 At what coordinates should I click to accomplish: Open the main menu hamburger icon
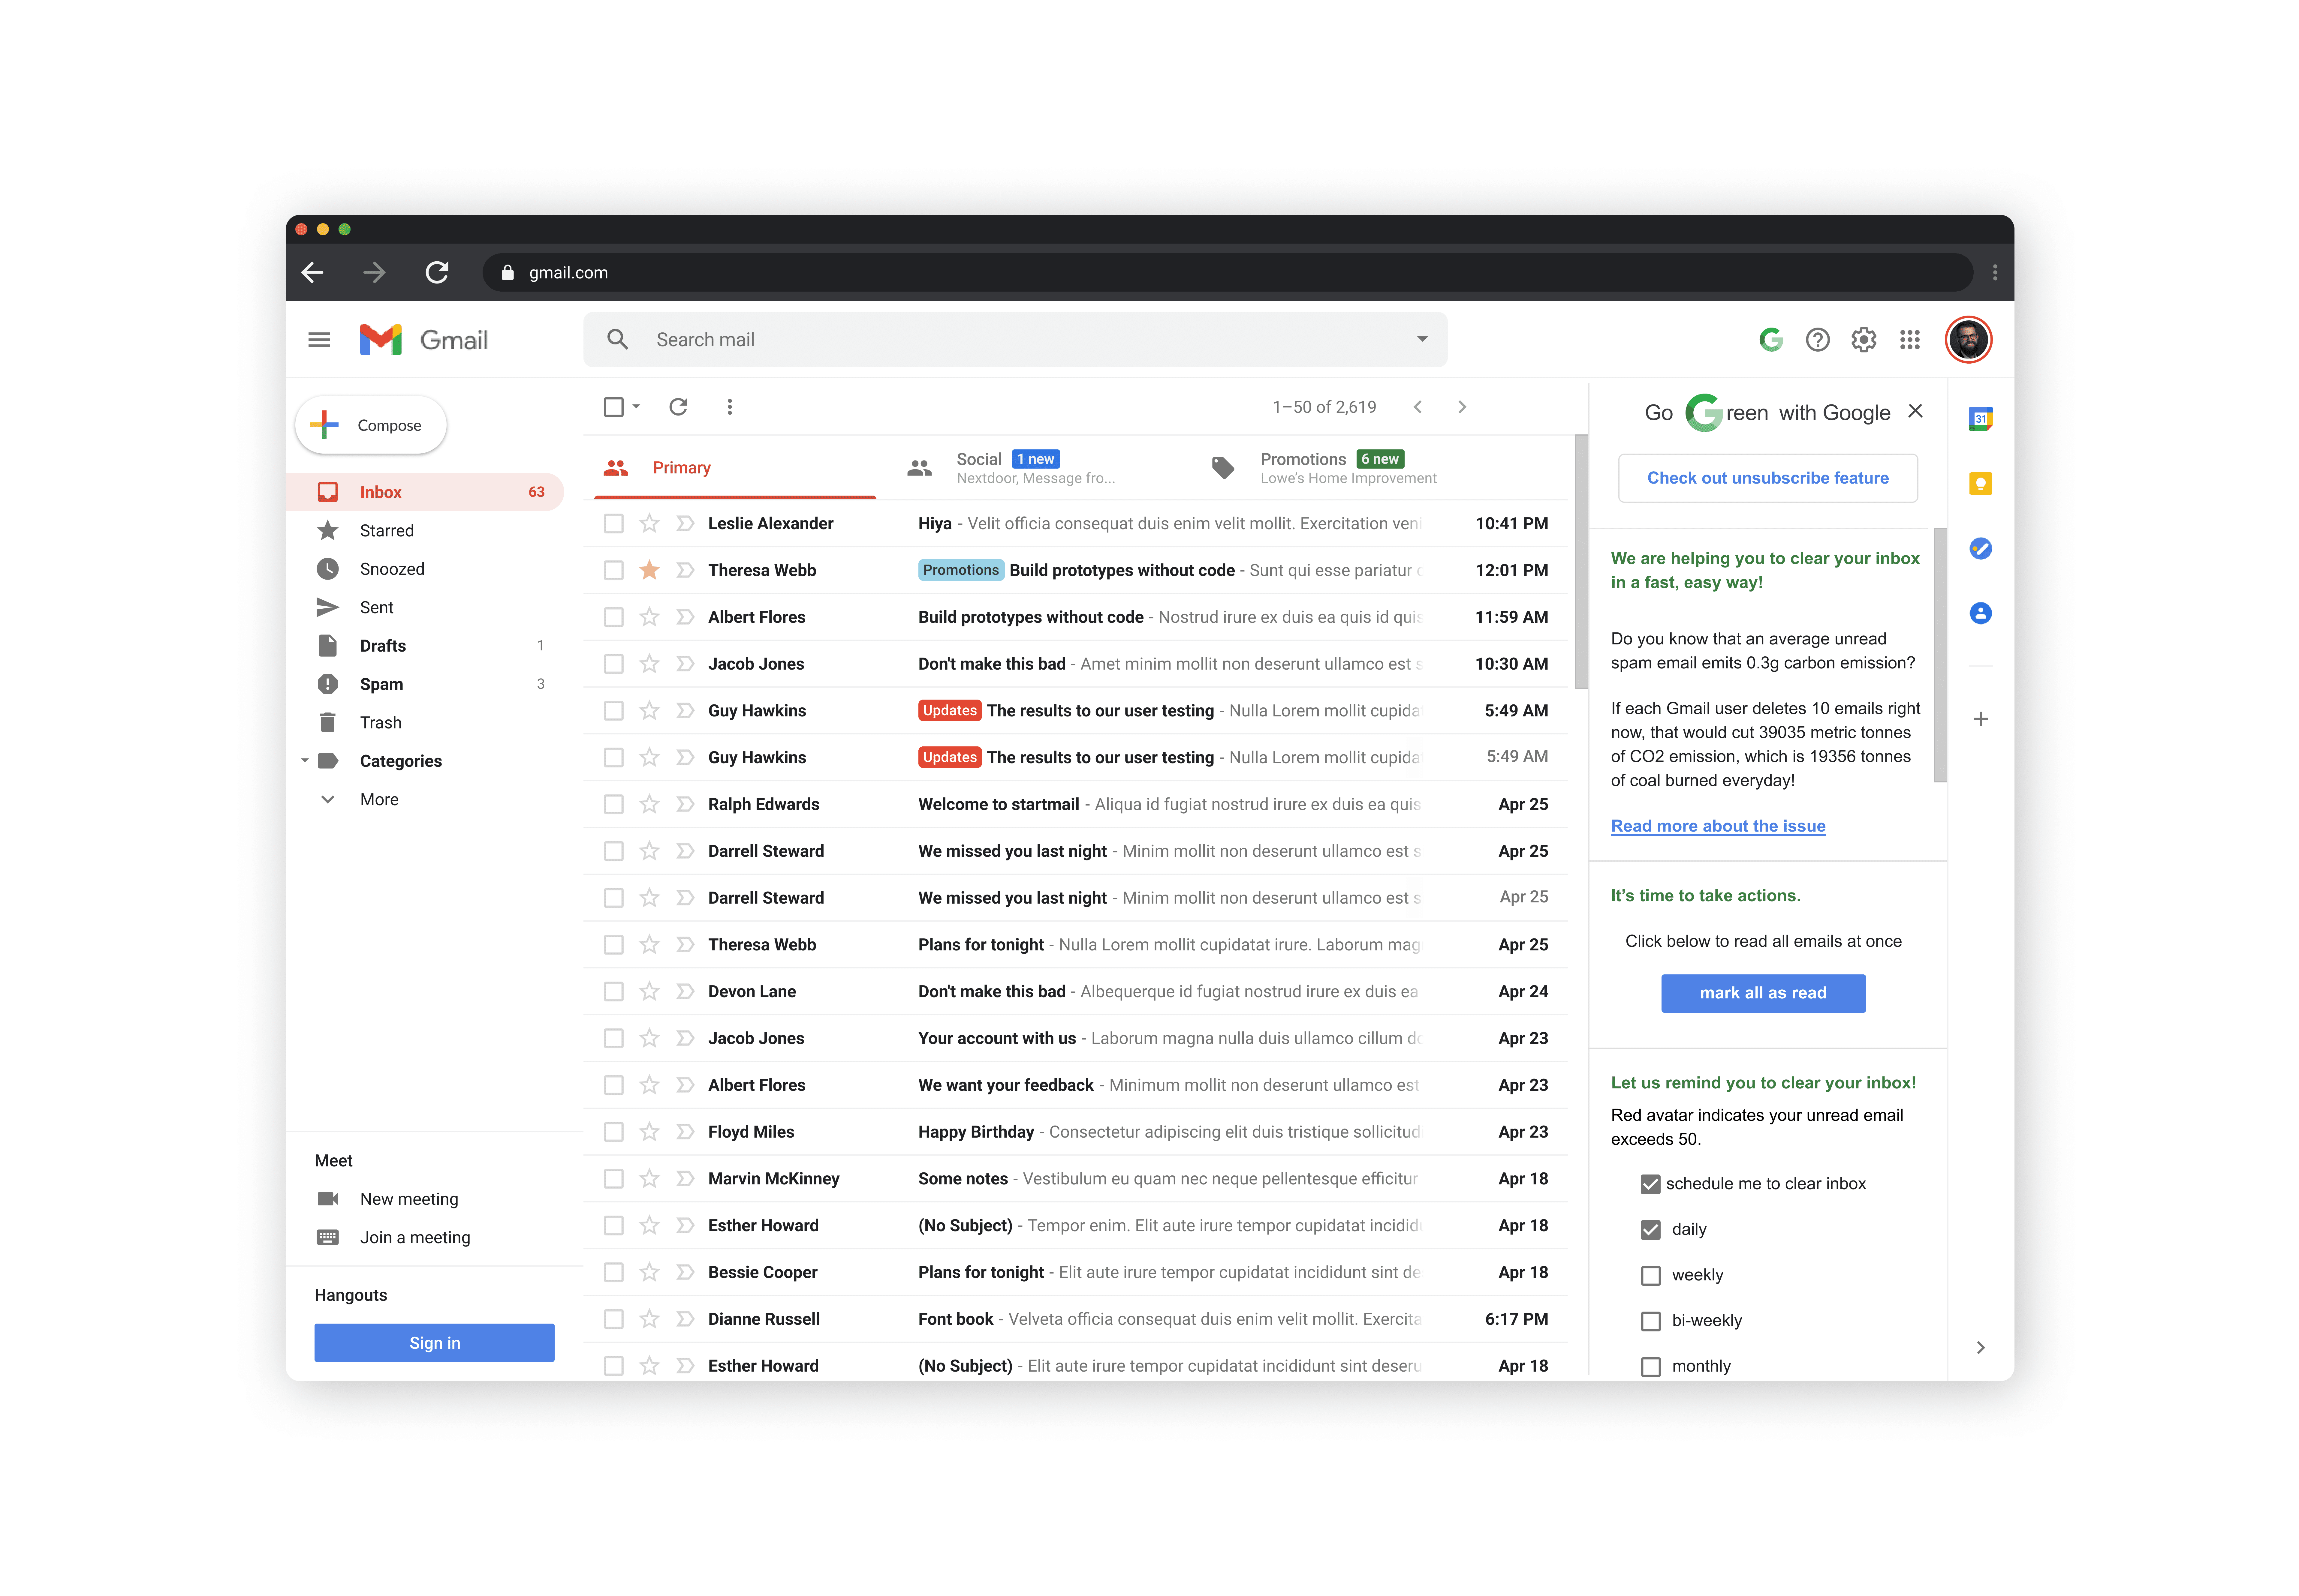point(319,340)
